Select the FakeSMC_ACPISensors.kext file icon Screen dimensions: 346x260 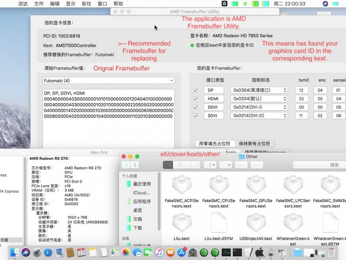[x=182, y=185]
